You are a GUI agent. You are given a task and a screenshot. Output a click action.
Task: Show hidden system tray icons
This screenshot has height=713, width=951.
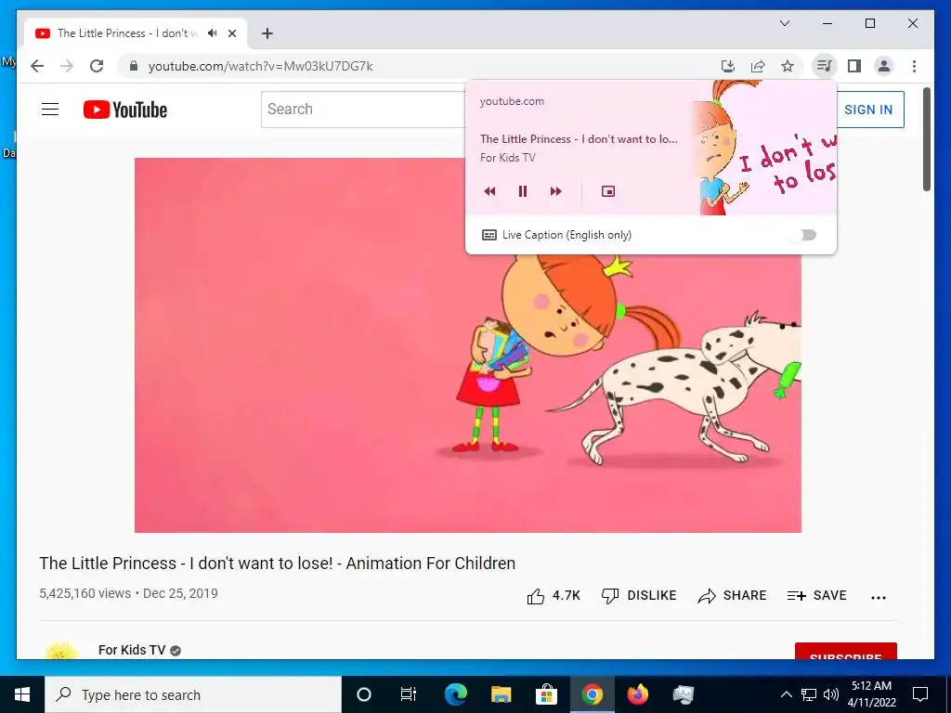786,694
